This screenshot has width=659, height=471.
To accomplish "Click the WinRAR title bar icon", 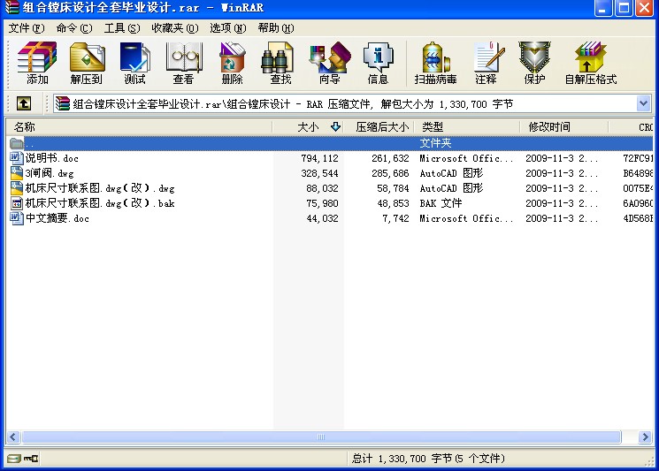I will (11, 7).
